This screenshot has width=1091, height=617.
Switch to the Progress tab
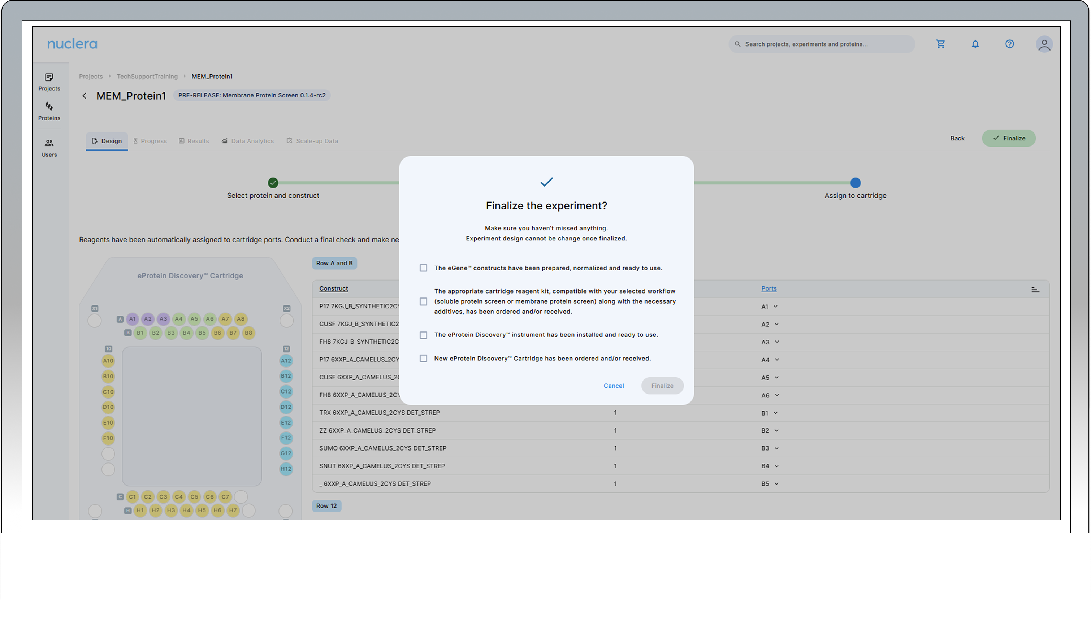point(150,141)
